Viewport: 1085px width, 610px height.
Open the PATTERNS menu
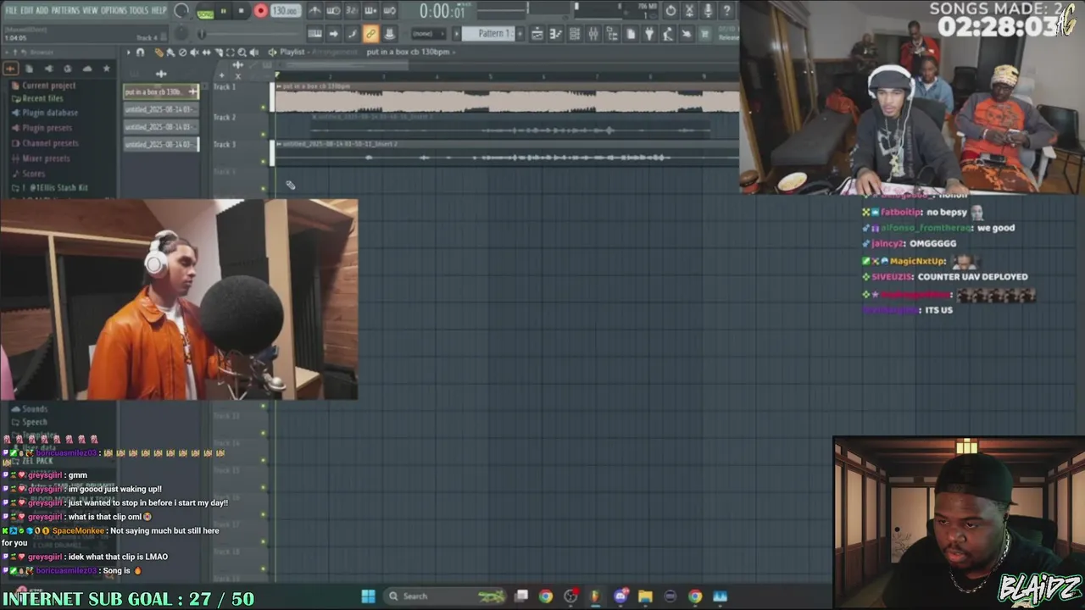(65, 11)
